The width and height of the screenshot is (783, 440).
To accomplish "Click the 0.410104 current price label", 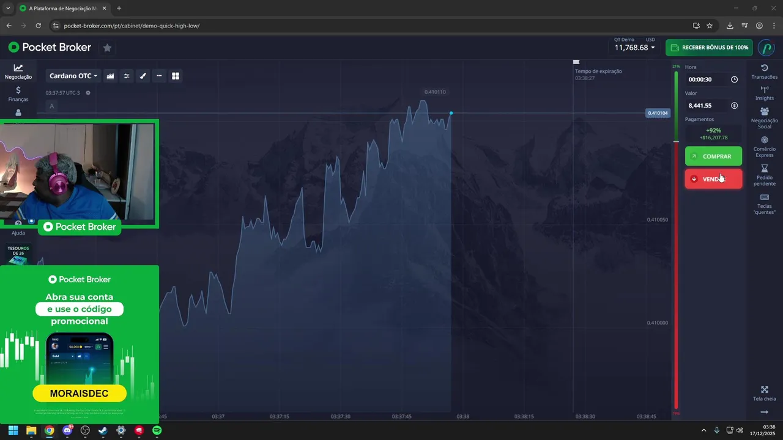I will (658, 113).
